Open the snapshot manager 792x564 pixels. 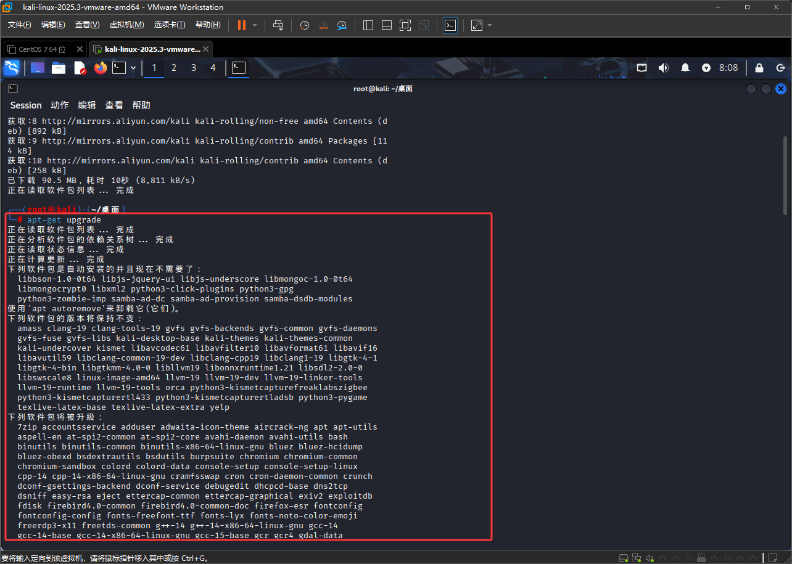[342, 25]
